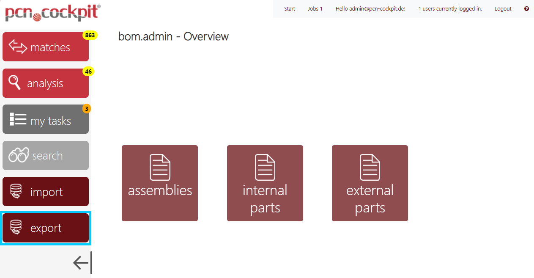Click the pcn-cockpit logo

click(x=52, y=13)
